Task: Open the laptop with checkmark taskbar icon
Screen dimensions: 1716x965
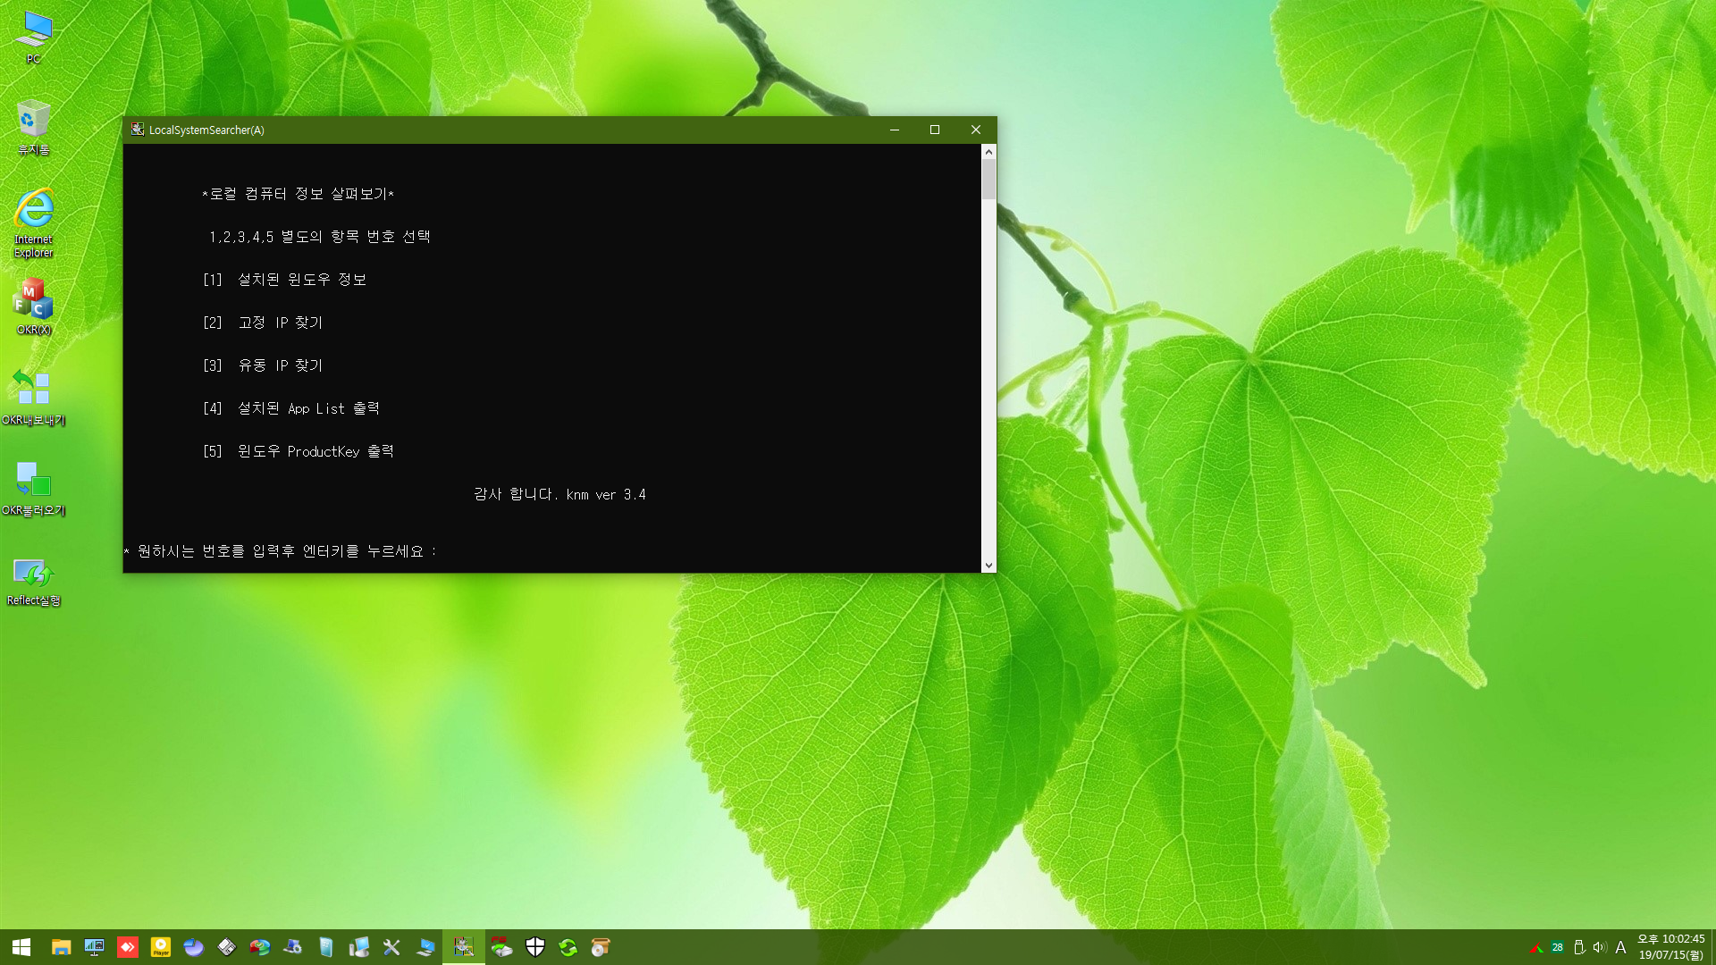Action: 425,947
